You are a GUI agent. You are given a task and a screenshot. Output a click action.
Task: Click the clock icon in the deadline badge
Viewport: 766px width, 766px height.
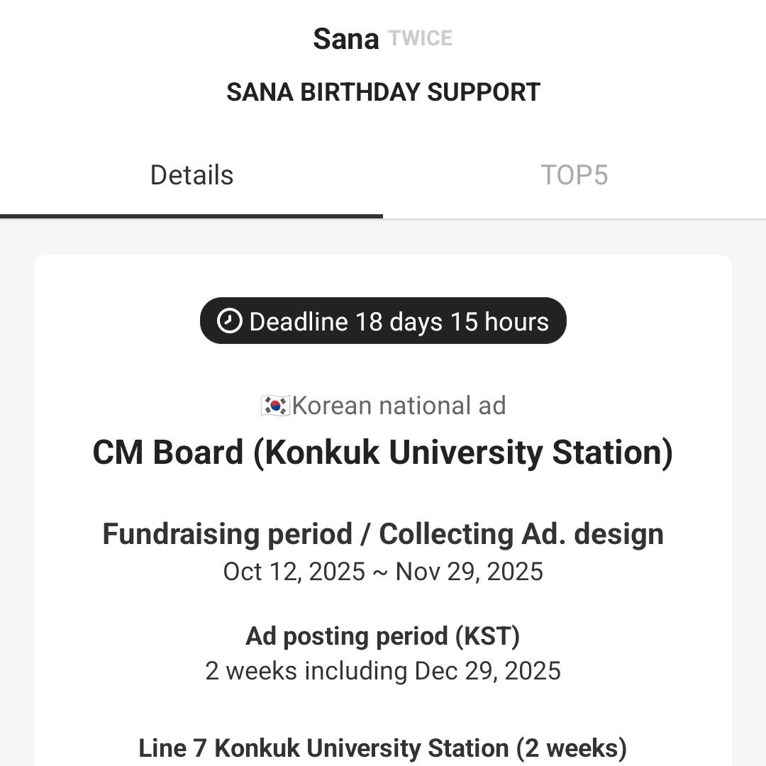(229, 321)
